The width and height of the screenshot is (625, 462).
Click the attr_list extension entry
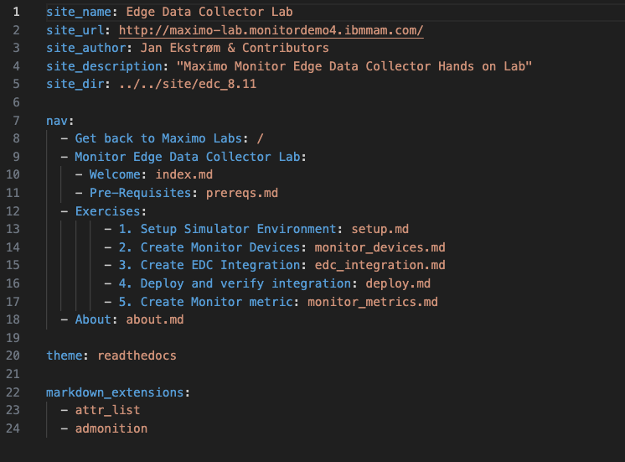(x=107, y=410)
